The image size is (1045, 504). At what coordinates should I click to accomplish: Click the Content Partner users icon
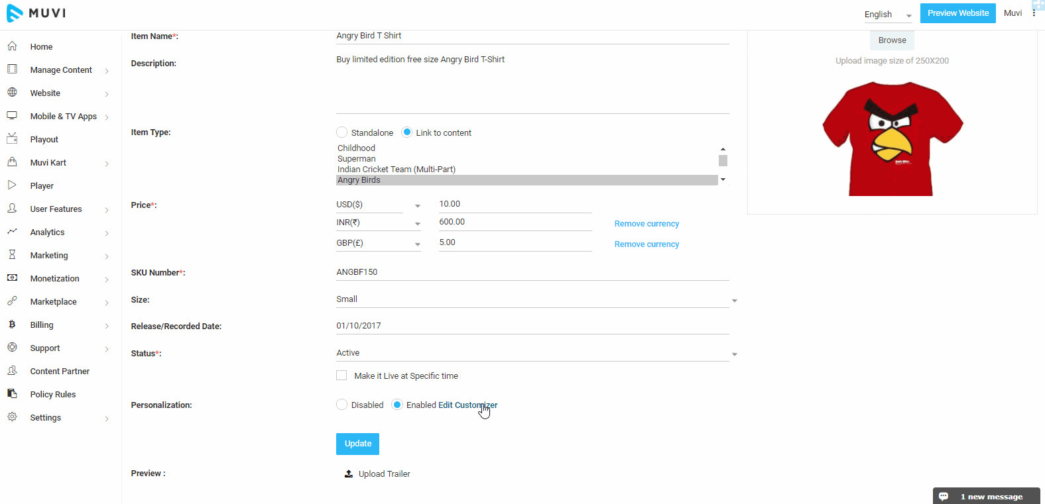click(x=12, y=370)
